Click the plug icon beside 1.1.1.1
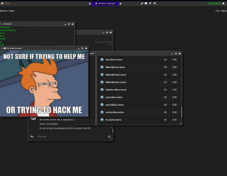The height and width of the screenshot is (176, 227). click(2, 3)
